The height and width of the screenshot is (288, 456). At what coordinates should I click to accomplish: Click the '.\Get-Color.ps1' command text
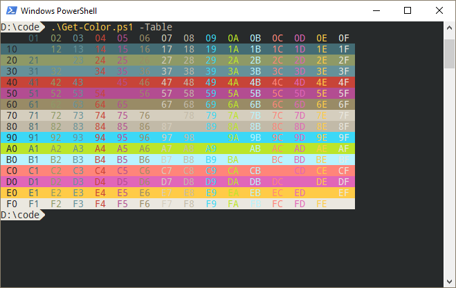click(92, 27)
